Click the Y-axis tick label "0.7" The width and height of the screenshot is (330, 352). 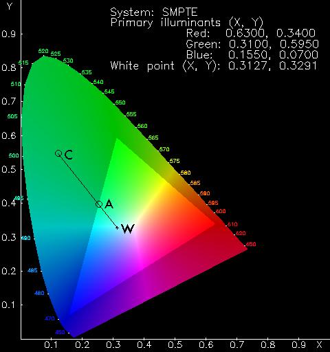9,102
